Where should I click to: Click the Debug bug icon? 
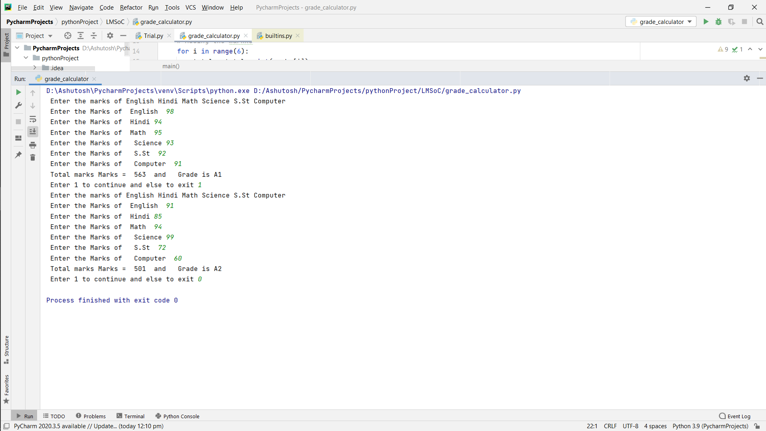[x=719, y=22]
